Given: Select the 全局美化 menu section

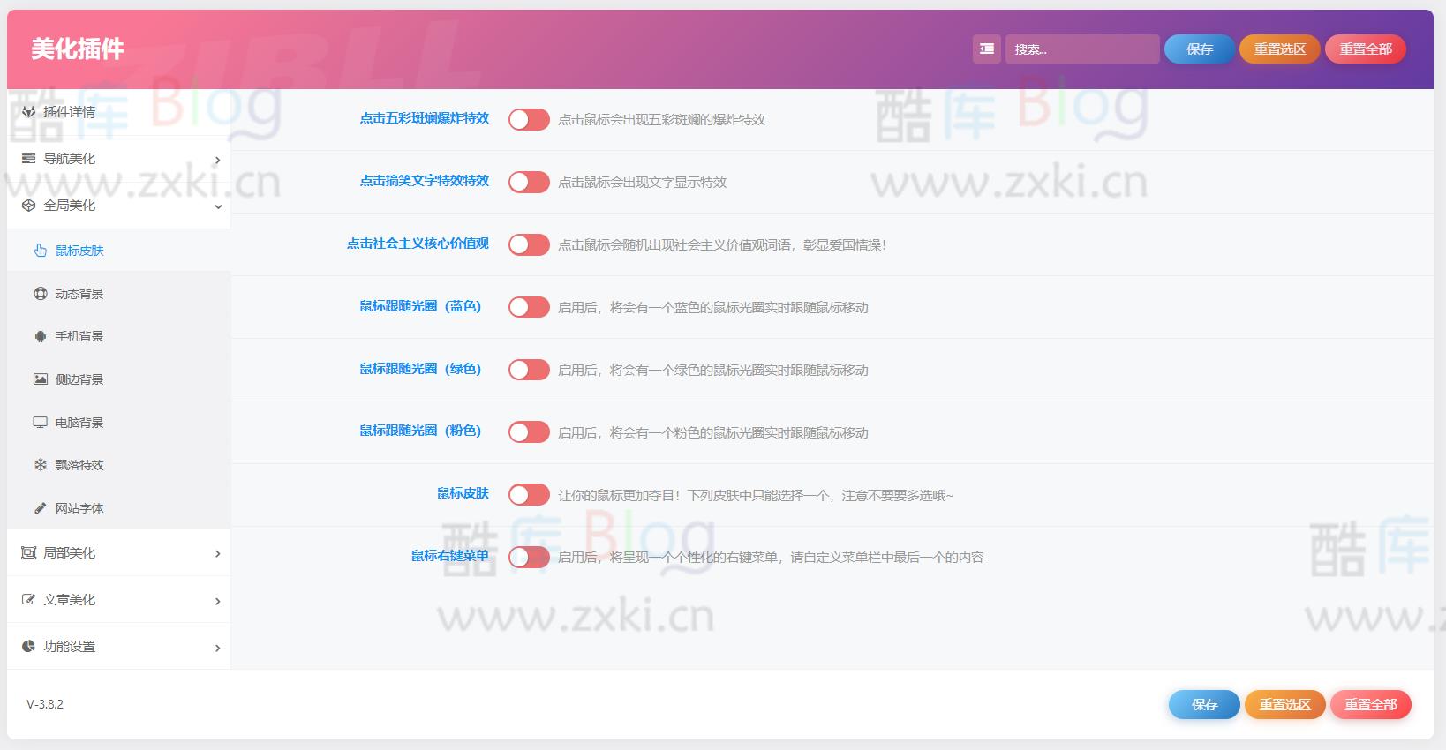Looking at the screenshot, I should [x=118, y=206].
